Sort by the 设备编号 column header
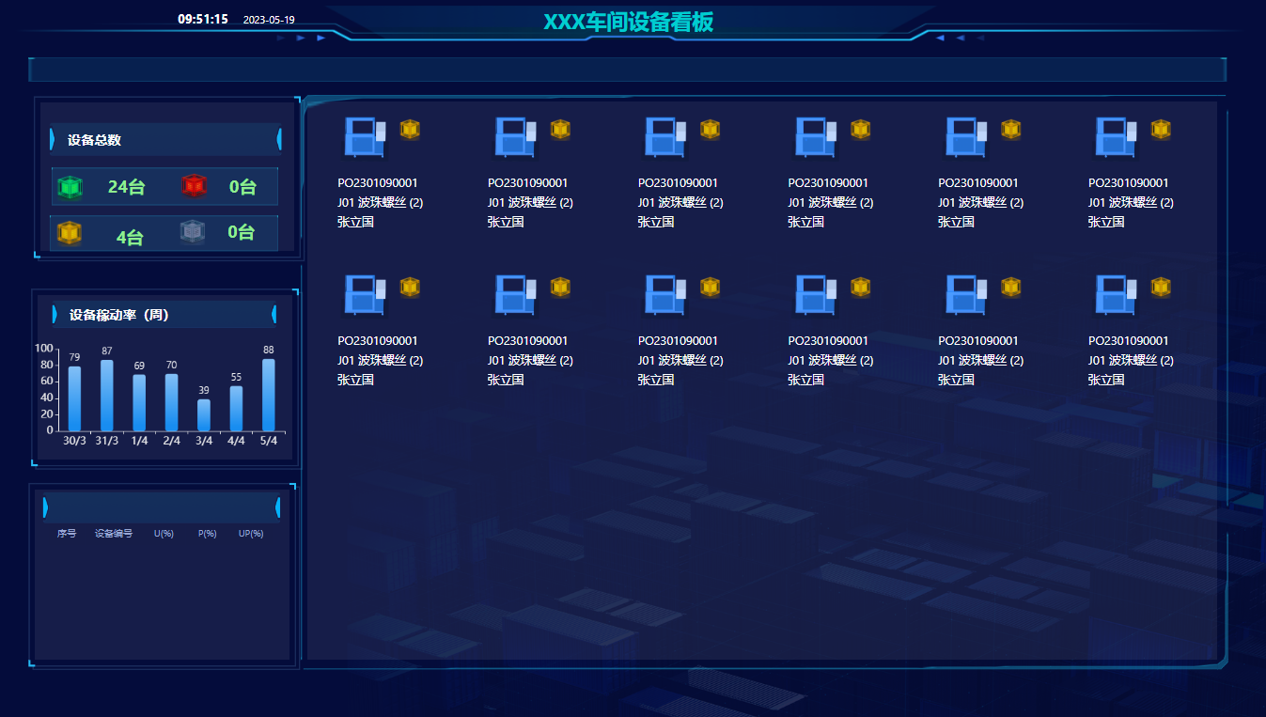The image size is (1266, 717). click(114, 534)
